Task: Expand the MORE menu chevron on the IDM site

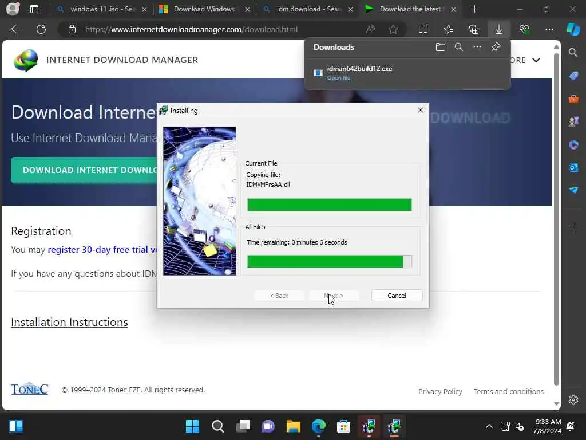Action: [536, 60]
